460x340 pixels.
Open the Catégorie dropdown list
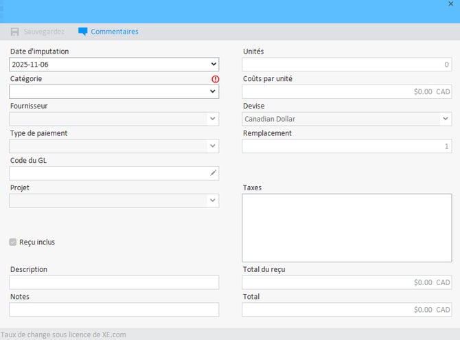point(213,91)
